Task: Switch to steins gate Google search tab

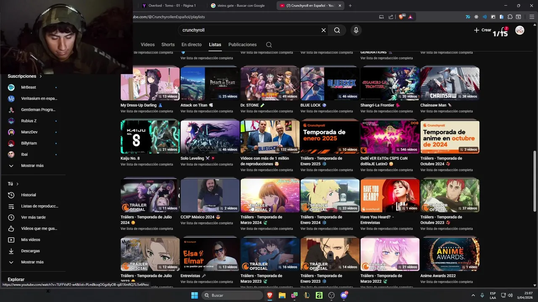Action: tap(240, 5)
